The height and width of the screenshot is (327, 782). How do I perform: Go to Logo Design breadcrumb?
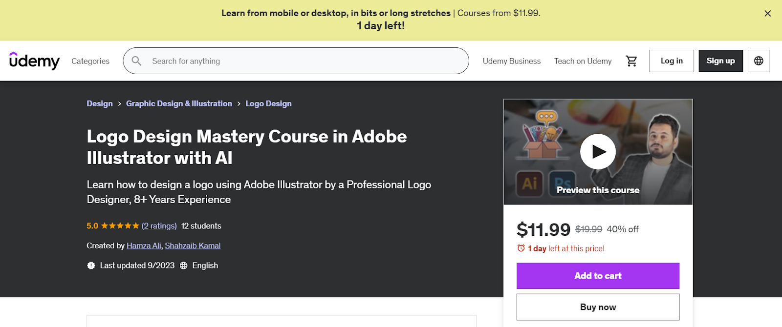pos(268,103)
